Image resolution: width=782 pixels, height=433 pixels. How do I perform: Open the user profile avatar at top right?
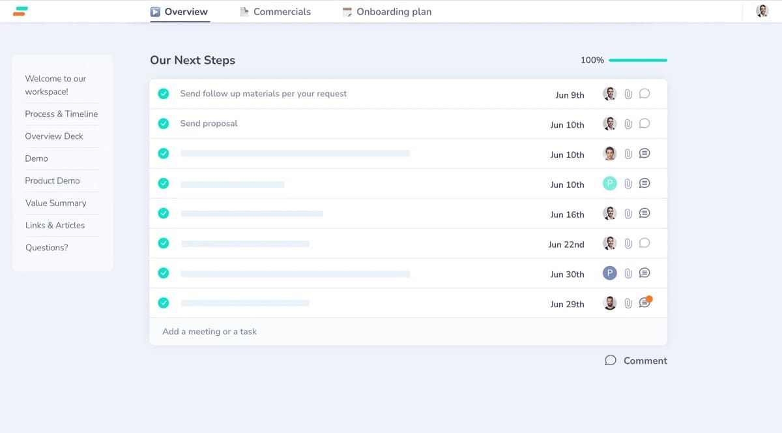pyautogui.click(x=762, y=11)
